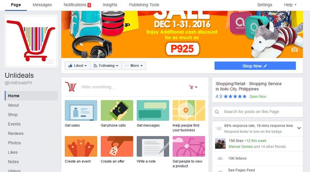The height and width of the screenshot is (172, 310).
Task: Open the post-as identity selector dropdown
Action: (193, 87)
